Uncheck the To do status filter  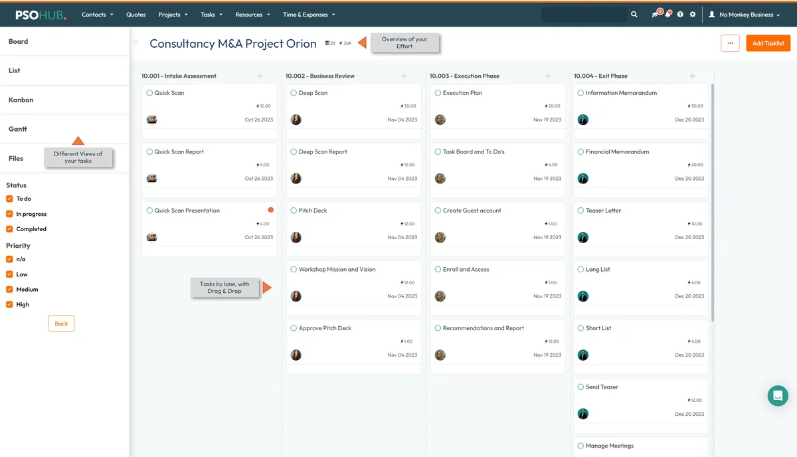tap(9, 199)
